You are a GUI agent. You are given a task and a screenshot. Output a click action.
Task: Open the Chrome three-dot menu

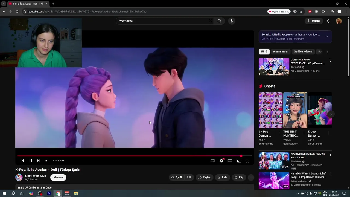point(346,11)
